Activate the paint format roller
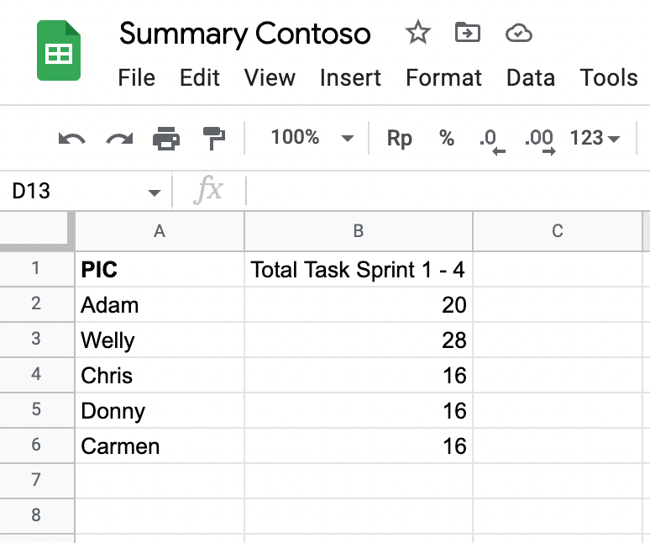 pyautogui.click(x=214, y=138)
